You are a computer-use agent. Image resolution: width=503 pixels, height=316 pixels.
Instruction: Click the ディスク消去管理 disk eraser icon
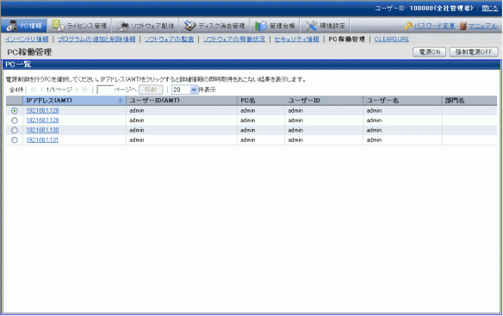point(189,26)
